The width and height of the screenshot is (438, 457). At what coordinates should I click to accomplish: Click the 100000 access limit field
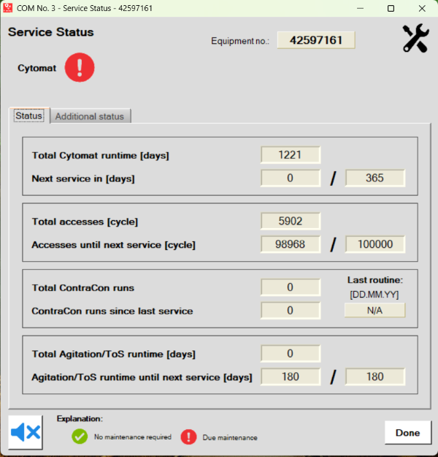click(x=374, y=244)
